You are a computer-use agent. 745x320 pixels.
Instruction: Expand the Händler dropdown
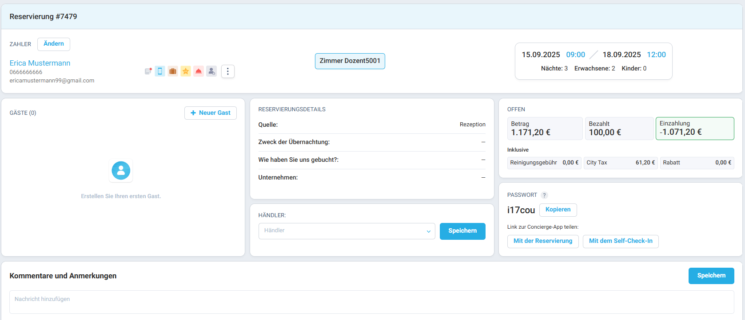(347, 231)
